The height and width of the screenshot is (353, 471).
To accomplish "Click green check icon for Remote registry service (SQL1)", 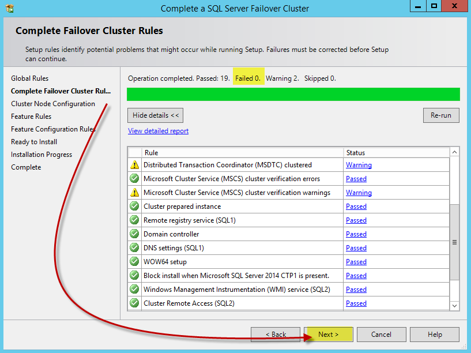I will click(134, 220).
